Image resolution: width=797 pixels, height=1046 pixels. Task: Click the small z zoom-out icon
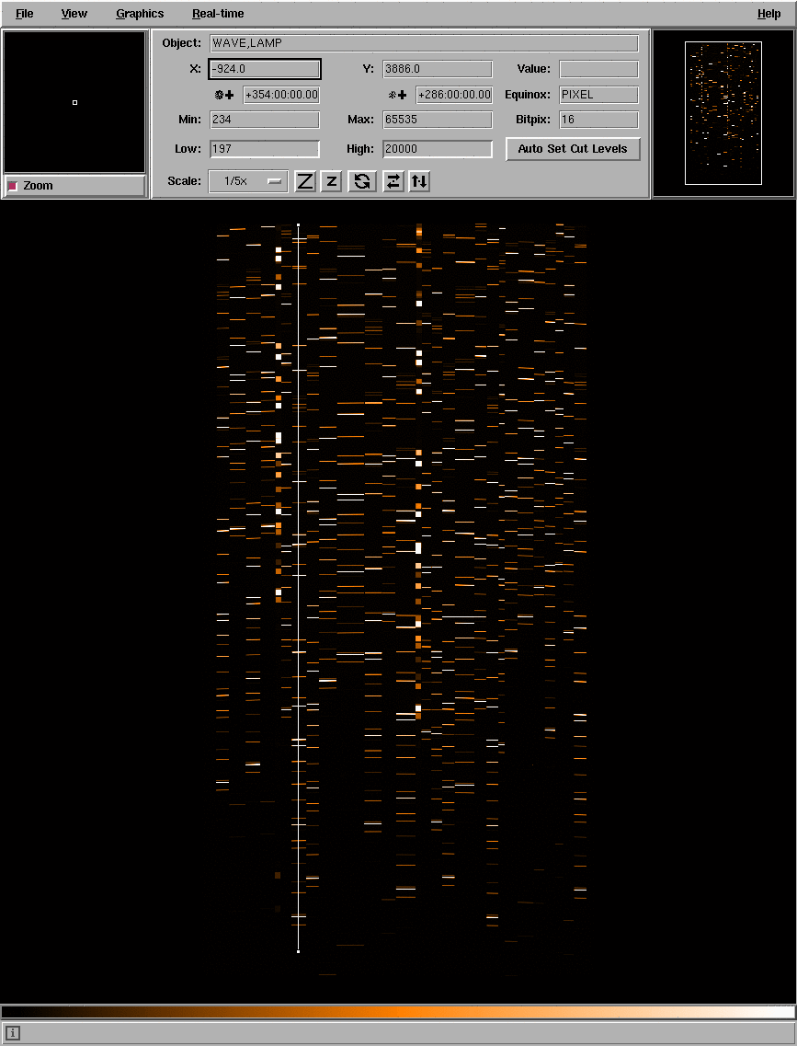coord(332,181)
